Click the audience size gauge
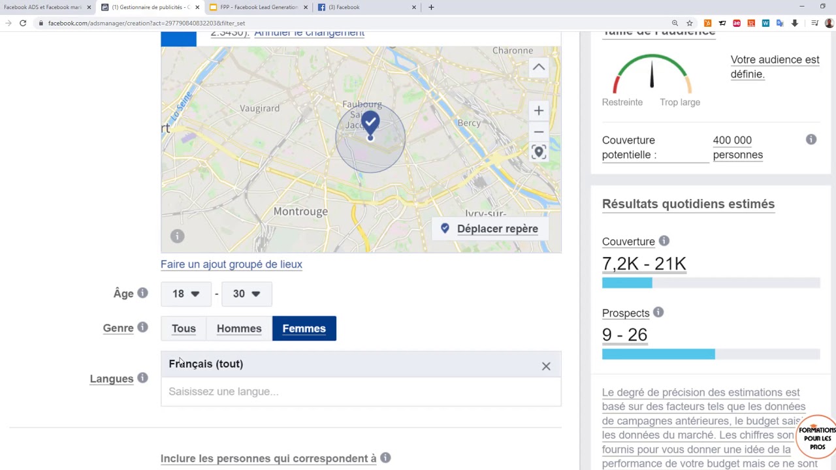This screenshot has width=836, height=470. [x=651, y=74]
